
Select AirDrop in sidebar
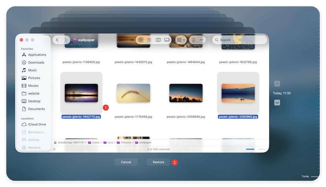pyautogui.click(x=31, y=140)
